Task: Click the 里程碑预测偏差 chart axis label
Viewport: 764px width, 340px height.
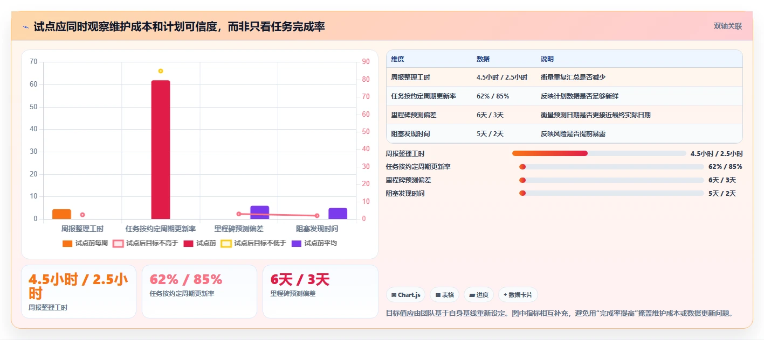Action: [239, 229]
